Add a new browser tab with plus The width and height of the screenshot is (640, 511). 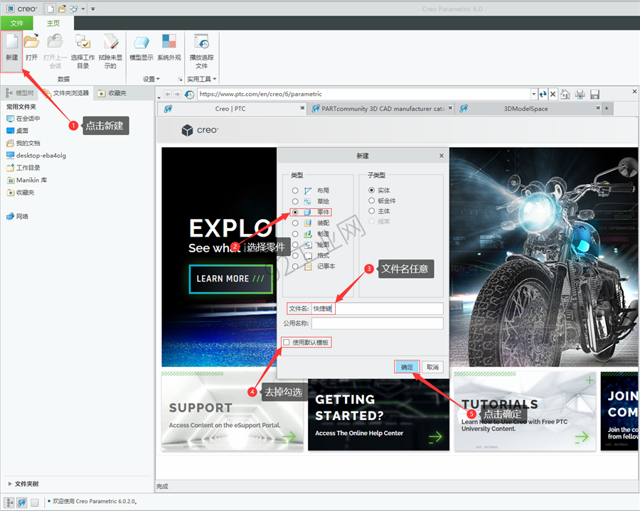tap(607, 108)
